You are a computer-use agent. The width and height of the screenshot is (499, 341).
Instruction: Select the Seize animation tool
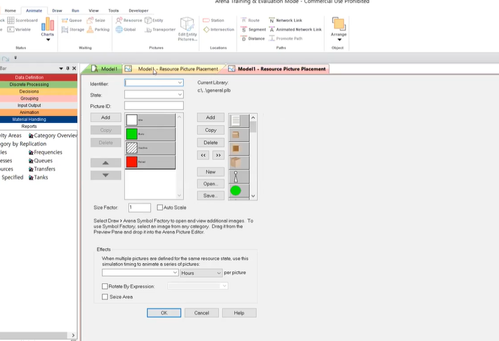coord(96,20)
